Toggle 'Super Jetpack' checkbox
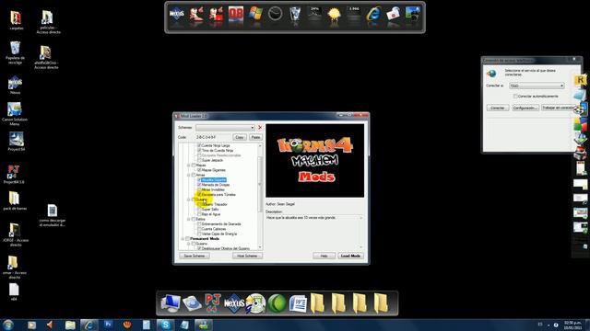This screenshot has height=331, width=590. tap(199, 160)
